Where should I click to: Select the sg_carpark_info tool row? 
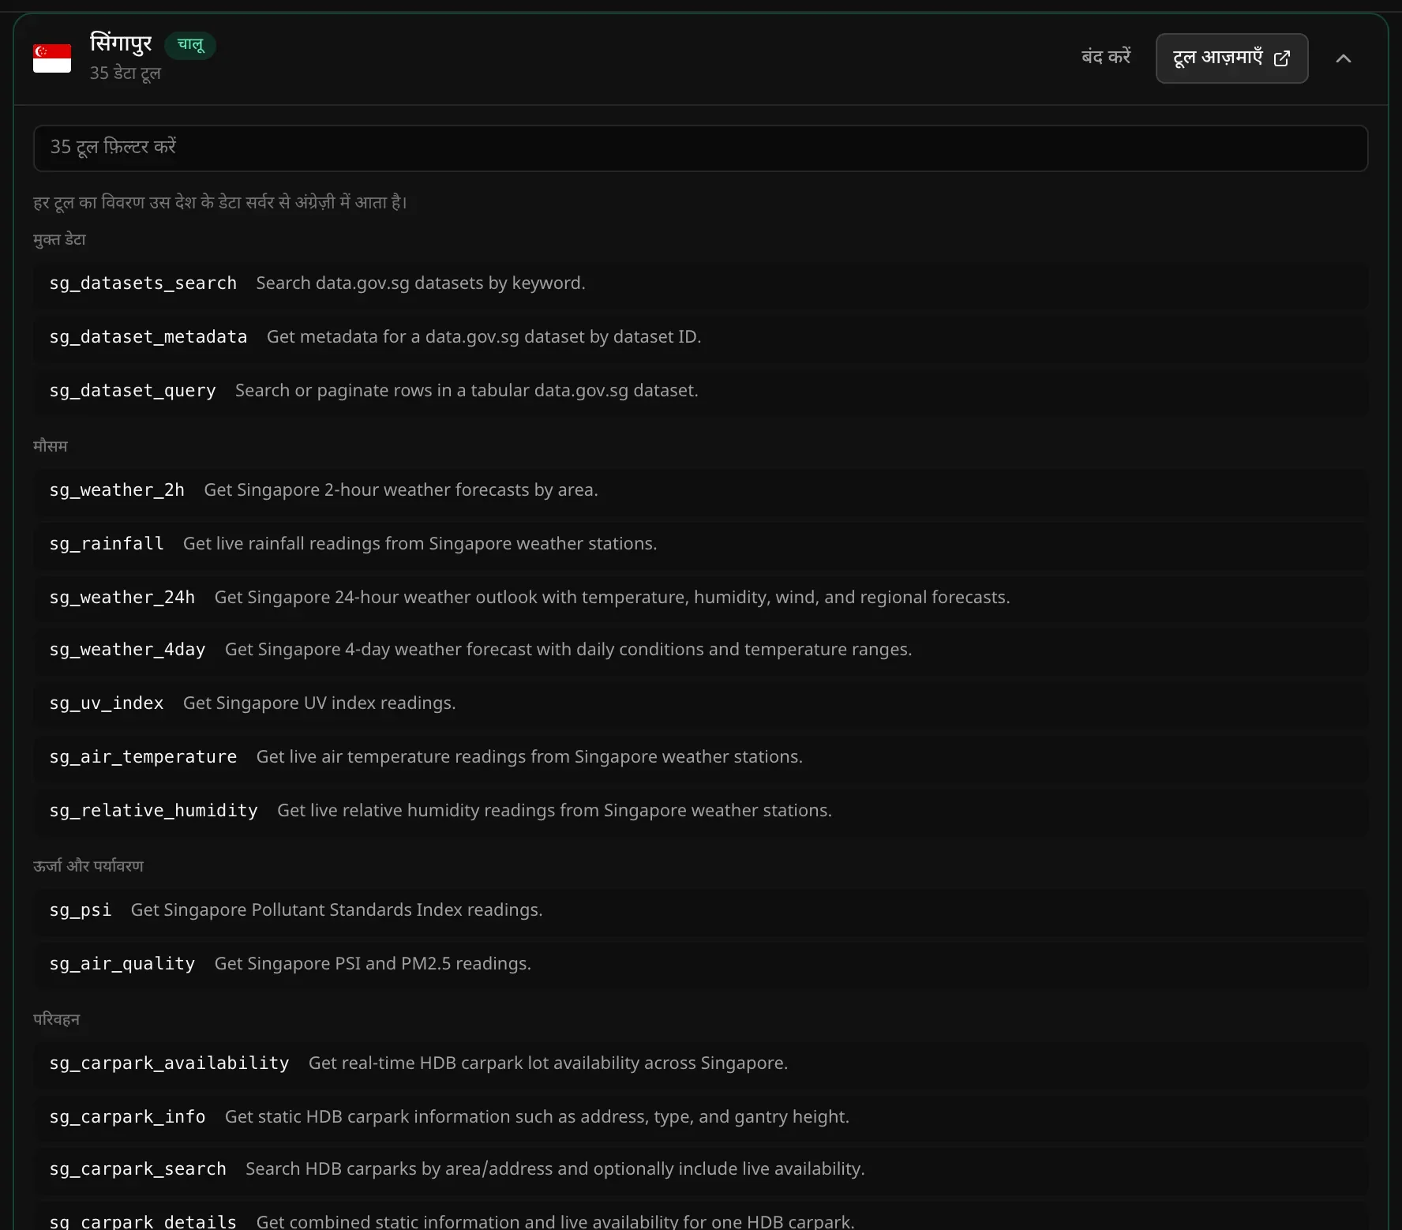point(700,1117)
